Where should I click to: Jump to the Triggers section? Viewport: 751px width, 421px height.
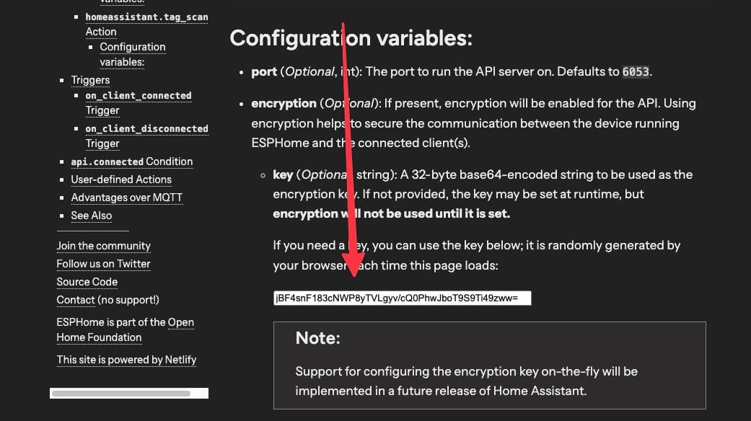(90, 80)
